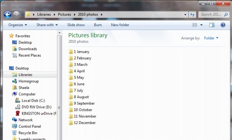The height and width of the screenshot is (140, 232).
Task: Select 2010 photos in address breadcrumb
Action: [88, 15]
